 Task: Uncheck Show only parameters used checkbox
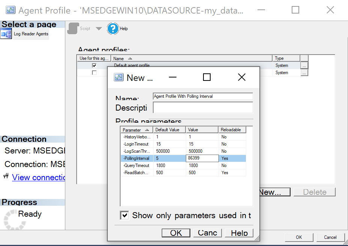tap(125, 216)
